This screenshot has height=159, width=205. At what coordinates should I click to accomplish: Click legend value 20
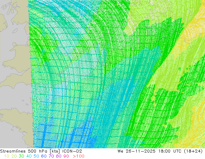[14, 156]
